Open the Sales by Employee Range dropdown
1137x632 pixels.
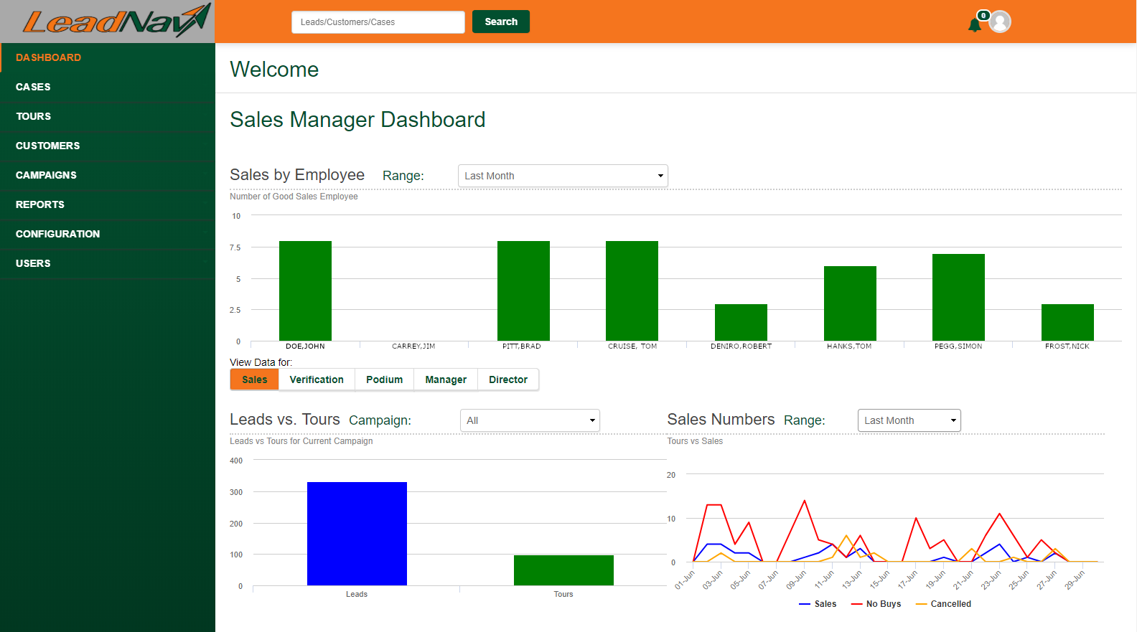563,176
